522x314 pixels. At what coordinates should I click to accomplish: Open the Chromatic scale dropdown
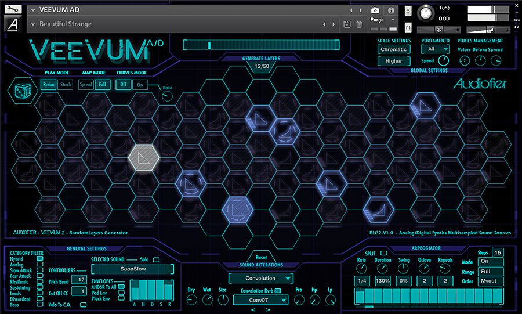(394, 49)
